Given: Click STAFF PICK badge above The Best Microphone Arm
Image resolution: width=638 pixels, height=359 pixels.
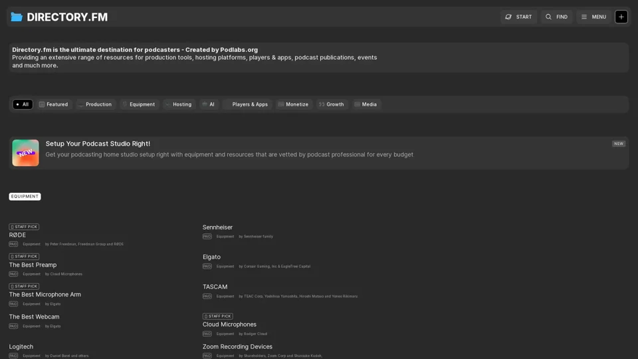Looking at the screenshot, I should (24, 286).
